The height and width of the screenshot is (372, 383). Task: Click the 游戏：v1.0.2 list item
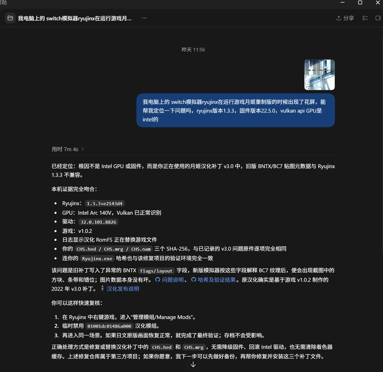[77, 231]
